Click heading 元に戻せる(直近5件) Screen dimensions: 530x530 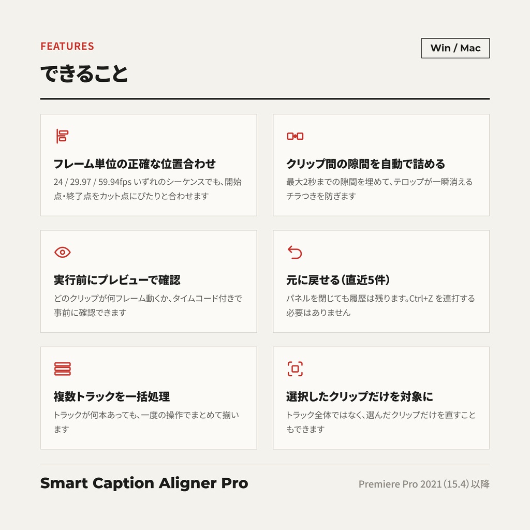click(338, 280)
